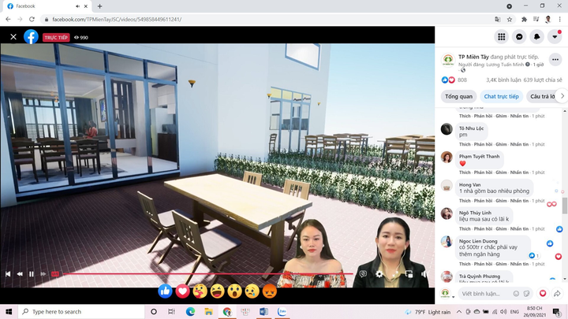Open the Ngoc Lien Duong profile name
This screenshot has height=319, width=568.
(478, 241)
